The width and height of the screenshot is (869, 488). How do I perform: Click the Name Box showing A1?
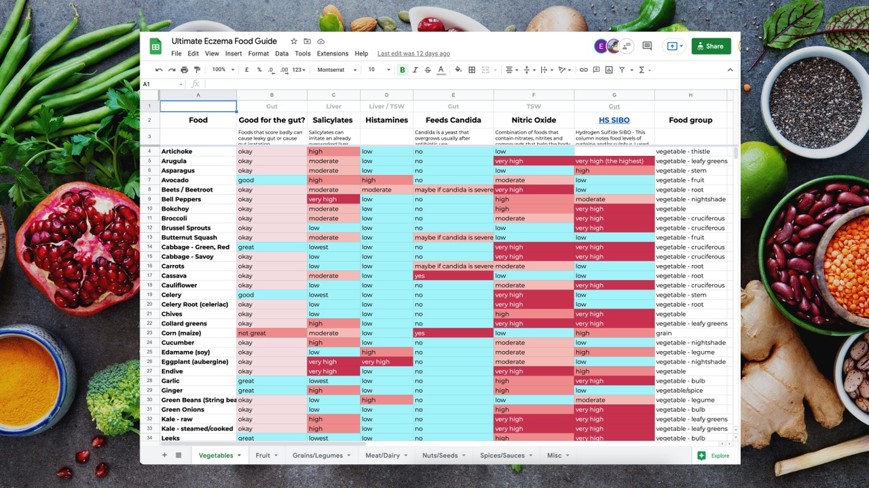(163, 84)
